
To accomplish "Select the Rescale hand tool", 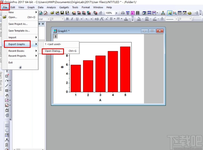I will (x=7, y=110).
